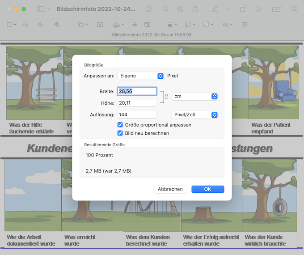Open the Pixel/Zoll resolution dropdown
The width and height of the screenshot is (304, 255).
194,115
